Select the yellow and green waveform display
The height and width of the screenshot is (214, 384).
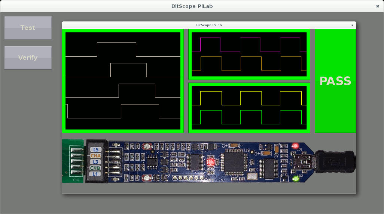click(x=249, y=108)
